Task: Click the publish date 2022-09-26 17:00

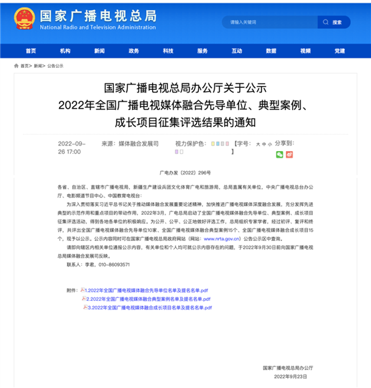Action: pos(72,148)
